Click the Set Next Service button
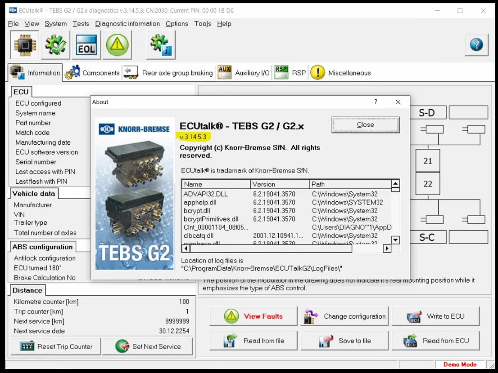Viewport: 498px width, 373px height. [x=147, y=346]
